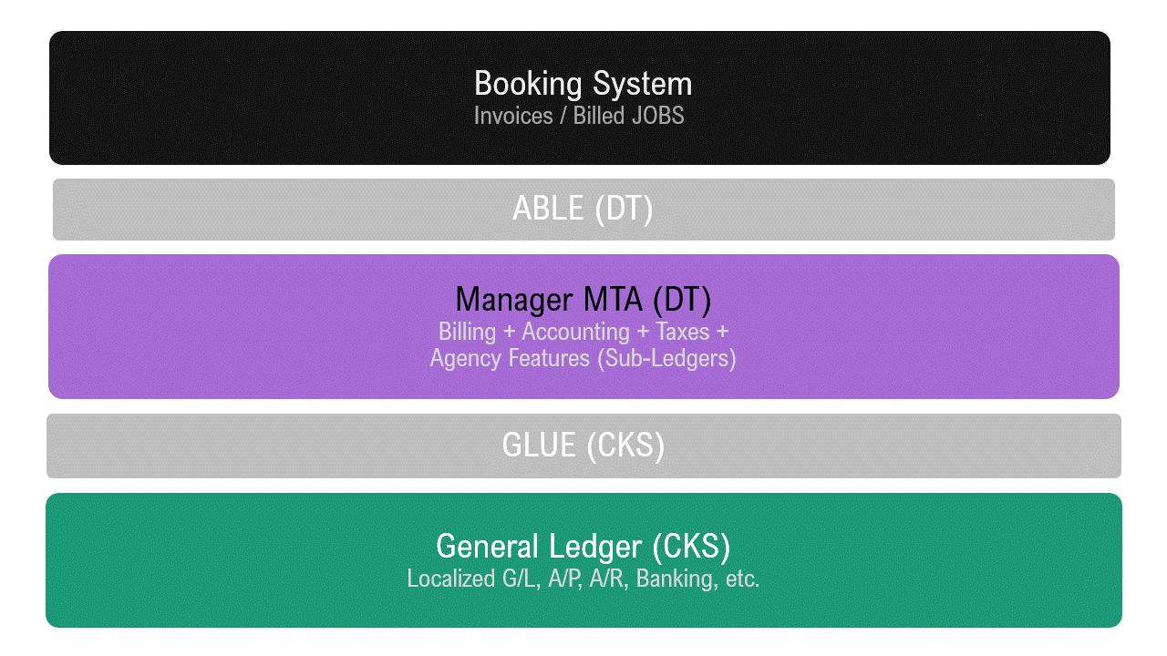
Task: Select the word Taxes in the purple box
Action: [x=682, y=332]
